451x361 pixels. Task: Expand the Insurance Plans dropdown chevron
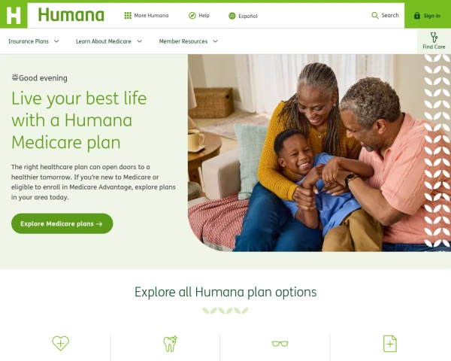(x=56, y=41)
